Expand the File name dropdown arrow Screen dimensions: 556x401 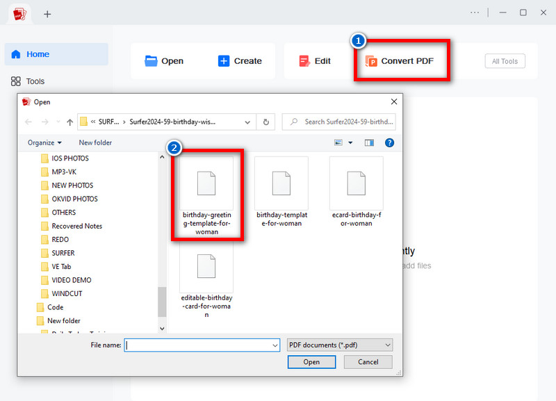(275, 345)
